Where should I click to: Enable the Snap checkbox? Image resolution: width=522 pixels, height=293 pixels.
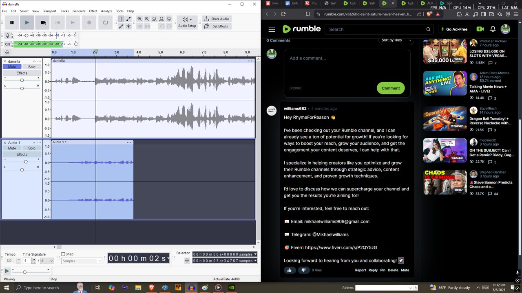pos(63,254)
